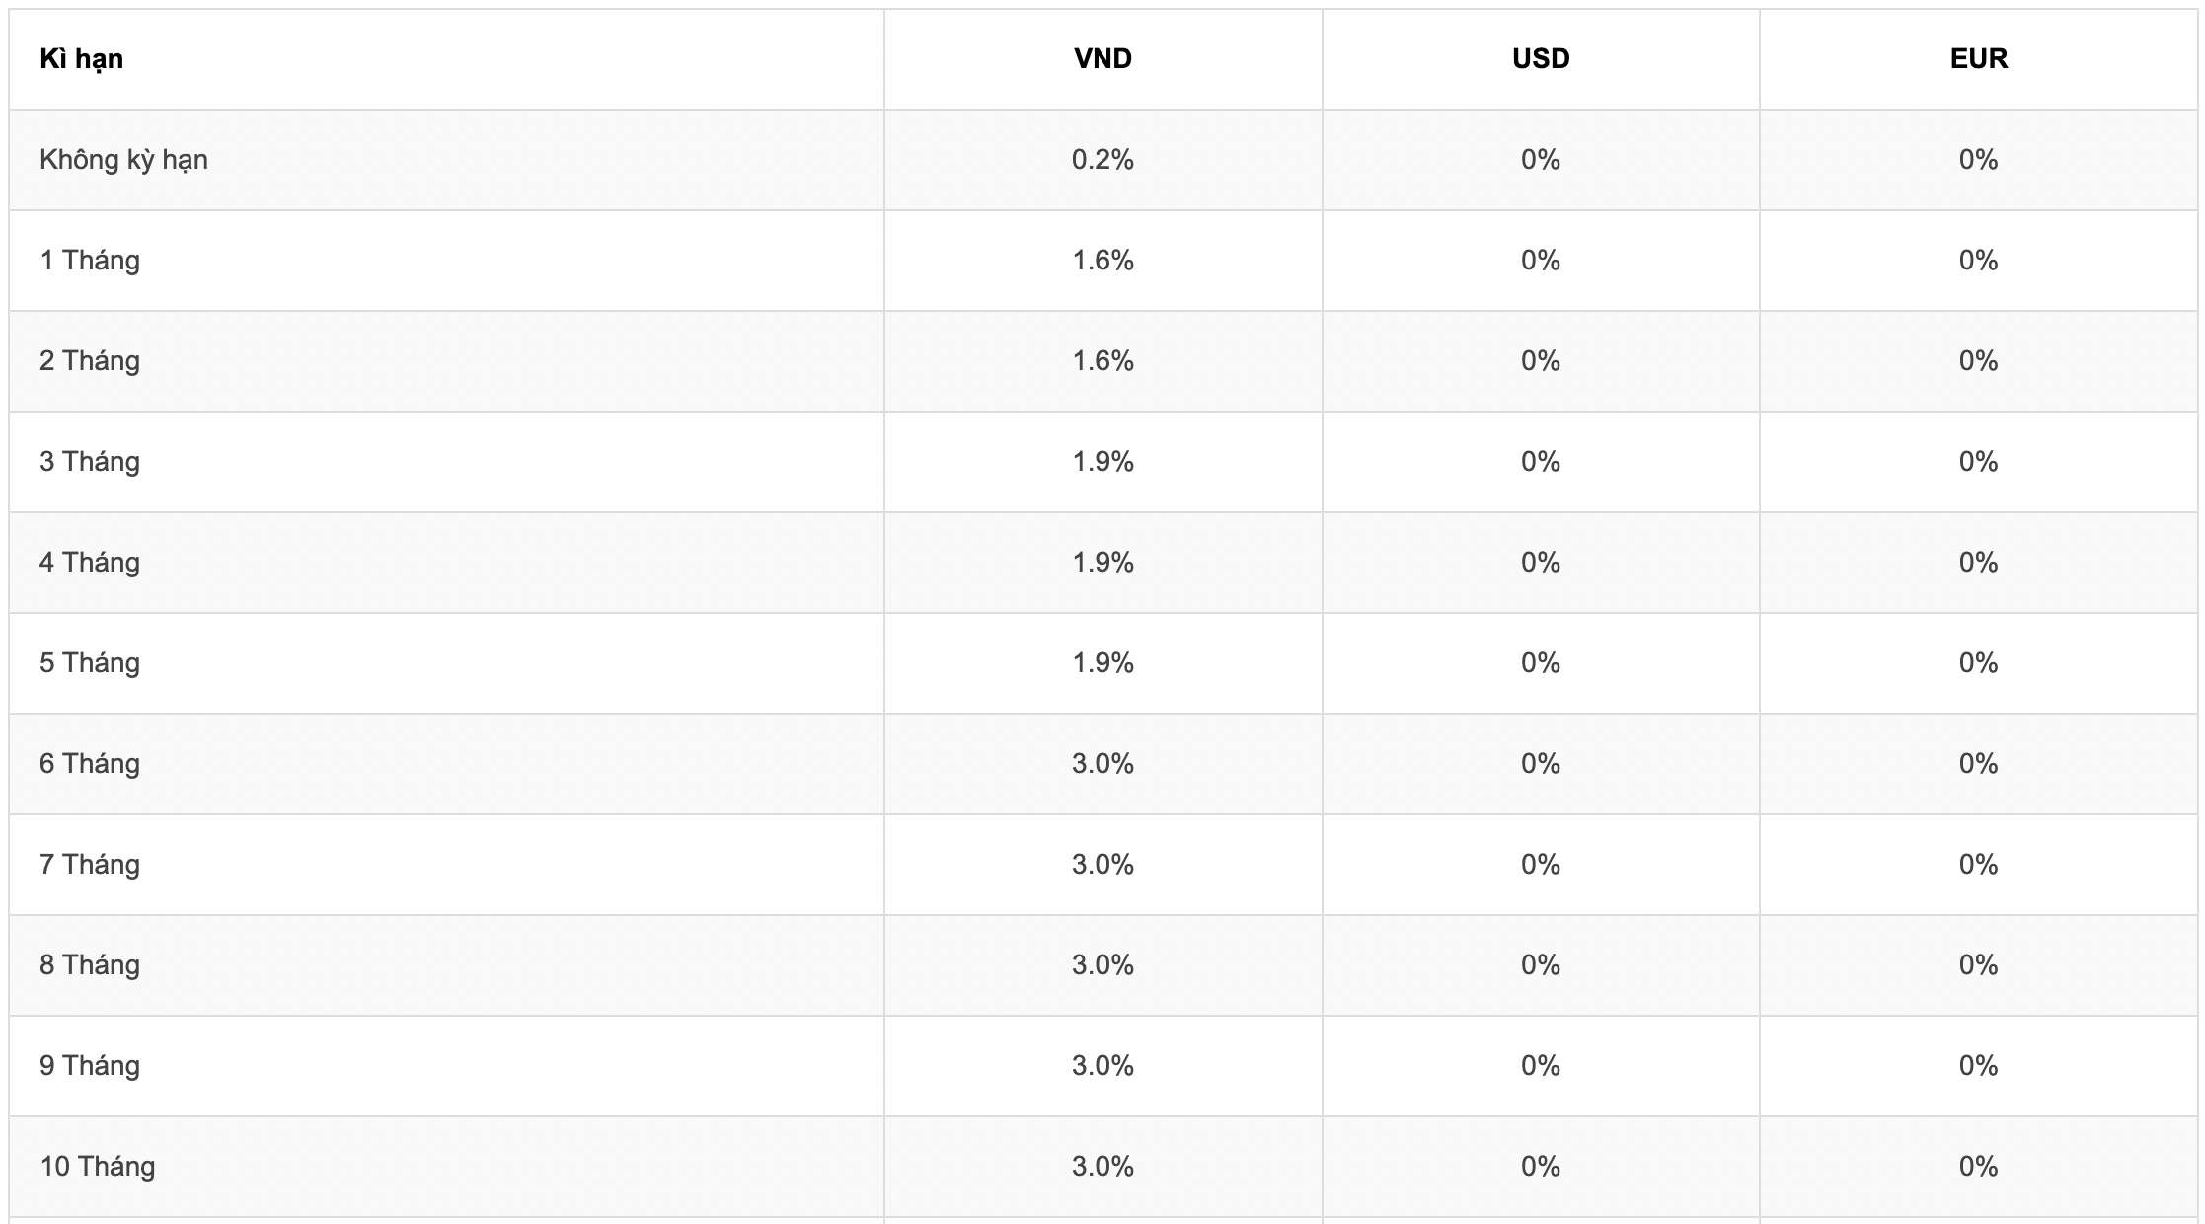Viewport: 2205px width, 1224px height.
Task: Click the 1.9% rate for 4 Tháng
Action: pos(1102,563)
